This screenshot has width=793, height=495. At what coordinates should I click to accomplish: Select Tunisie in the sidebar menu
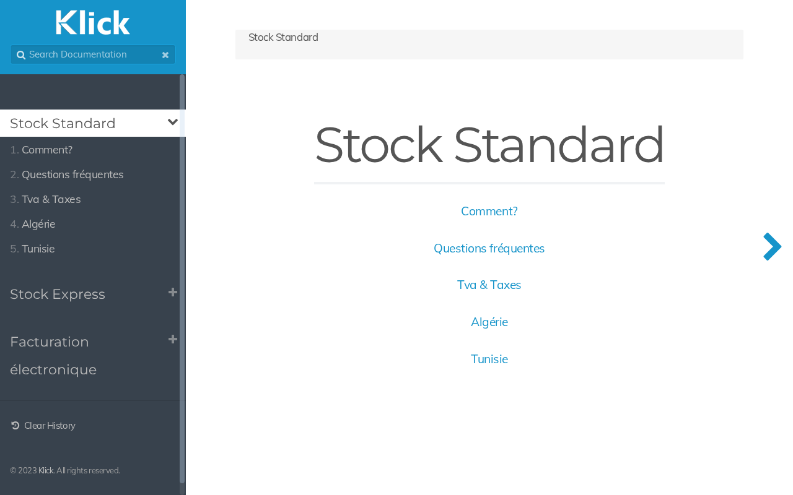click(38, 249)
